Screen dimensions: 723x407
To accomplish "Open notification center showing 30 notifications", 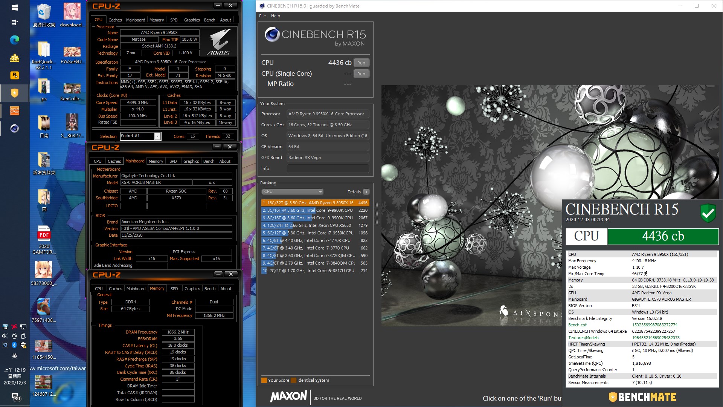I will click(x=15, y=396).
